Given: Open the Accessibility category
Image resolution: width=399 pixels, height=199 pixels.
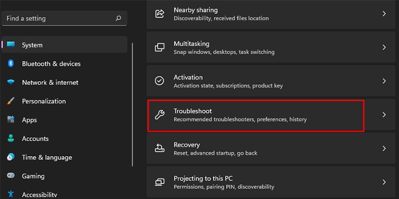Looking at the screenshot, I should 39,195.
